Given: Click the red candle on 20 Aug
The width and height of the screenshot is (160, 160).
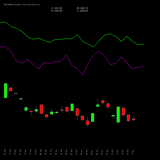Looking at the screenshot, I should (x=41, y=109).
